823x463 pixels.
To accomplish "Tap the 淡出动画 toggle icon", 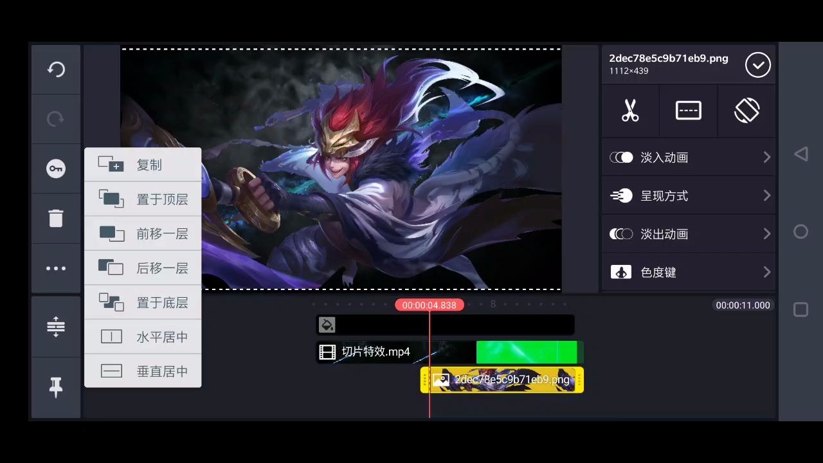I will pos(621,234).
